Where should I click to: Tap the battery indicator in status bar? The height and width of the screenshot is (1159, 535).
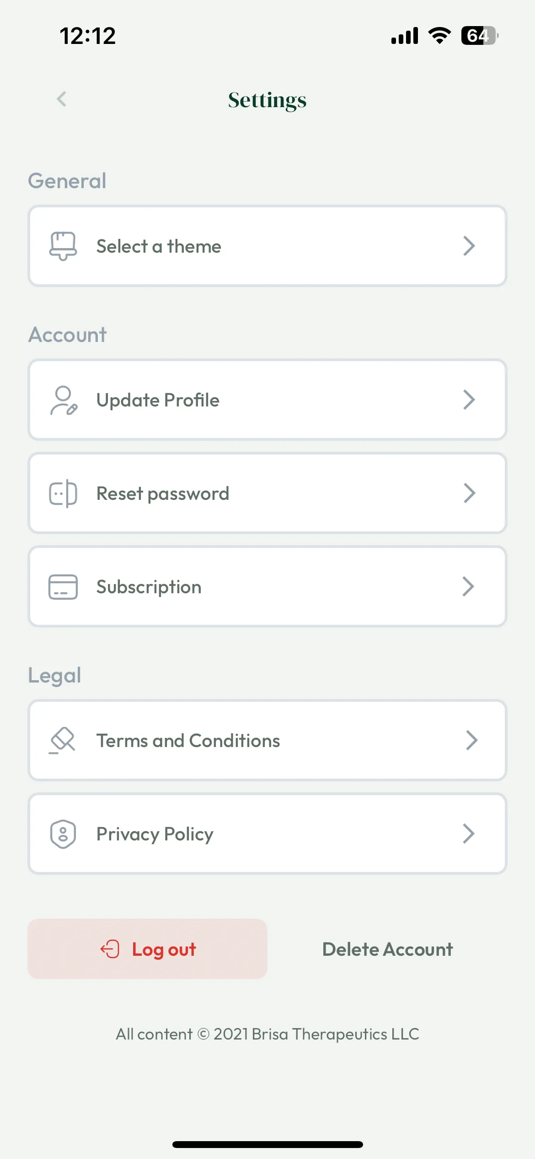(480, 36)
